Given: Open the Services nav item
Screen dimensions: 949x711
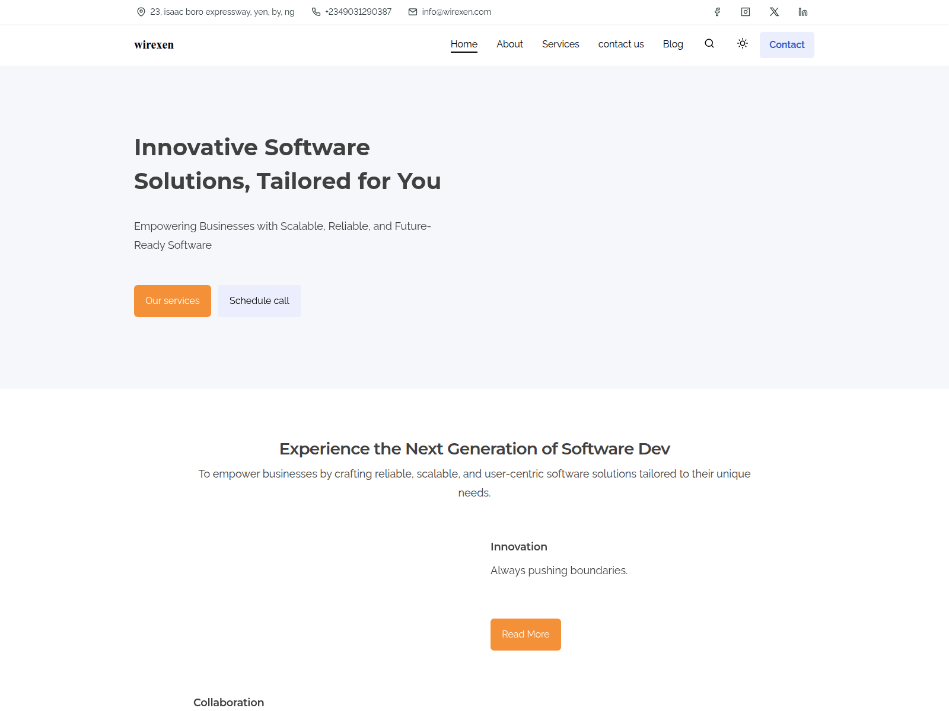Looking at the screenshot, I should point(561,44).
